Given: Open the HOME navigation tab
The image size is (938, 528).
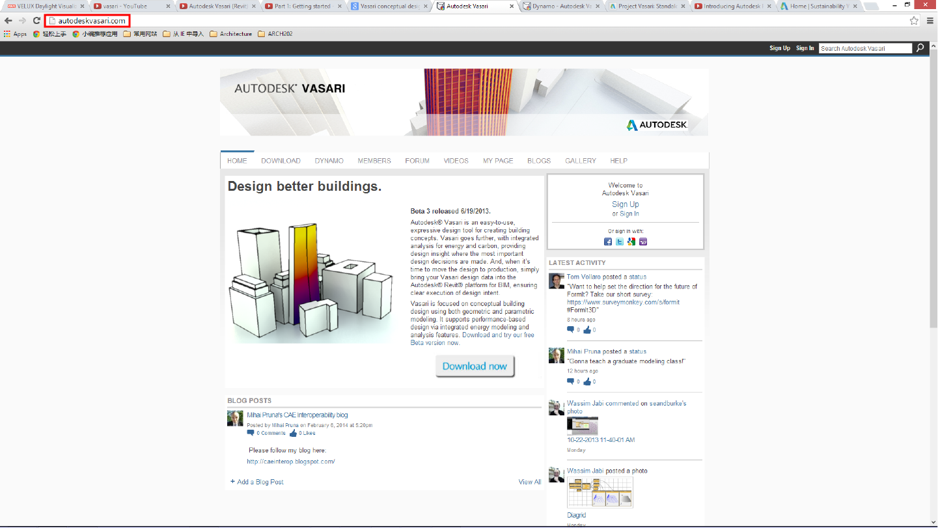Looking at the screenshot, I should [237, 161].
